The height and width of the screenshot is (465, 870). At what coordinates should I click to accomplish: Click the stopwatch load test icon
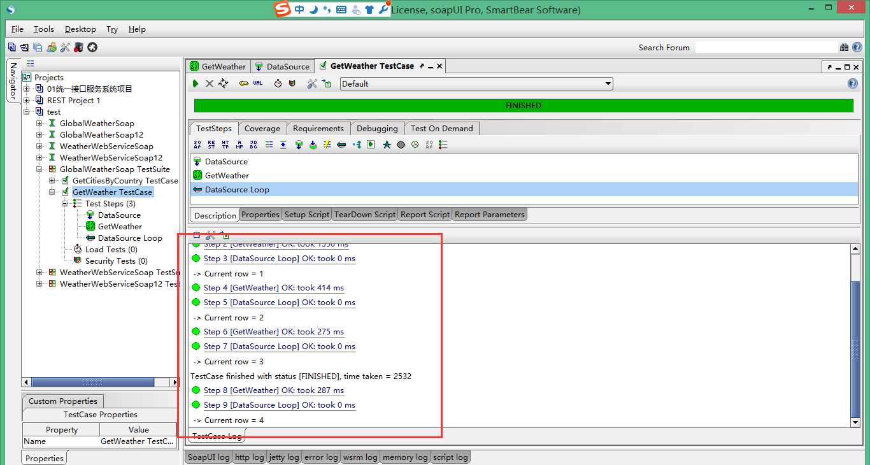[x=278, y=83]
